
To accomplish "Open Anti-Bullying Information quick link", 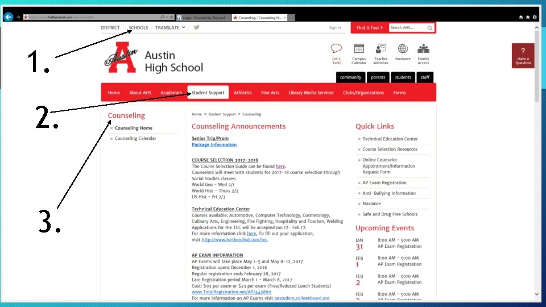I will (x=389, y=193).
